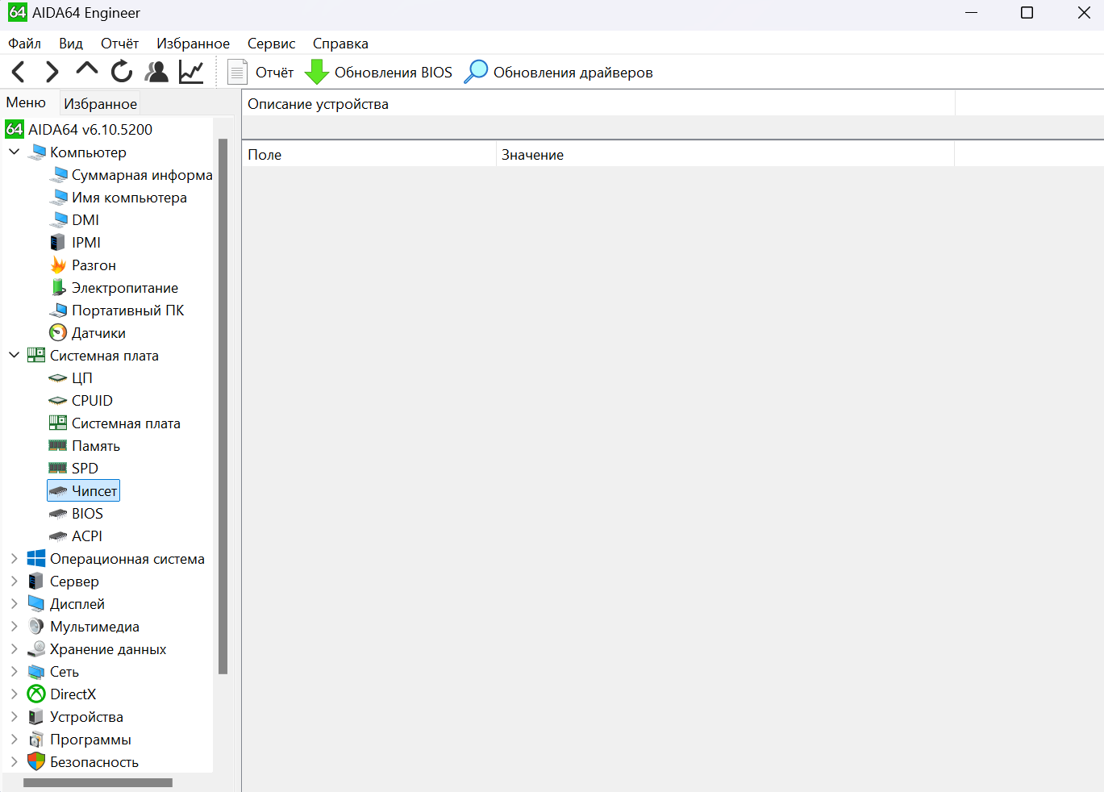Select the Безопасность shield node
Viewport: 1104px width, 792px height.
click(x=83, y=762)
